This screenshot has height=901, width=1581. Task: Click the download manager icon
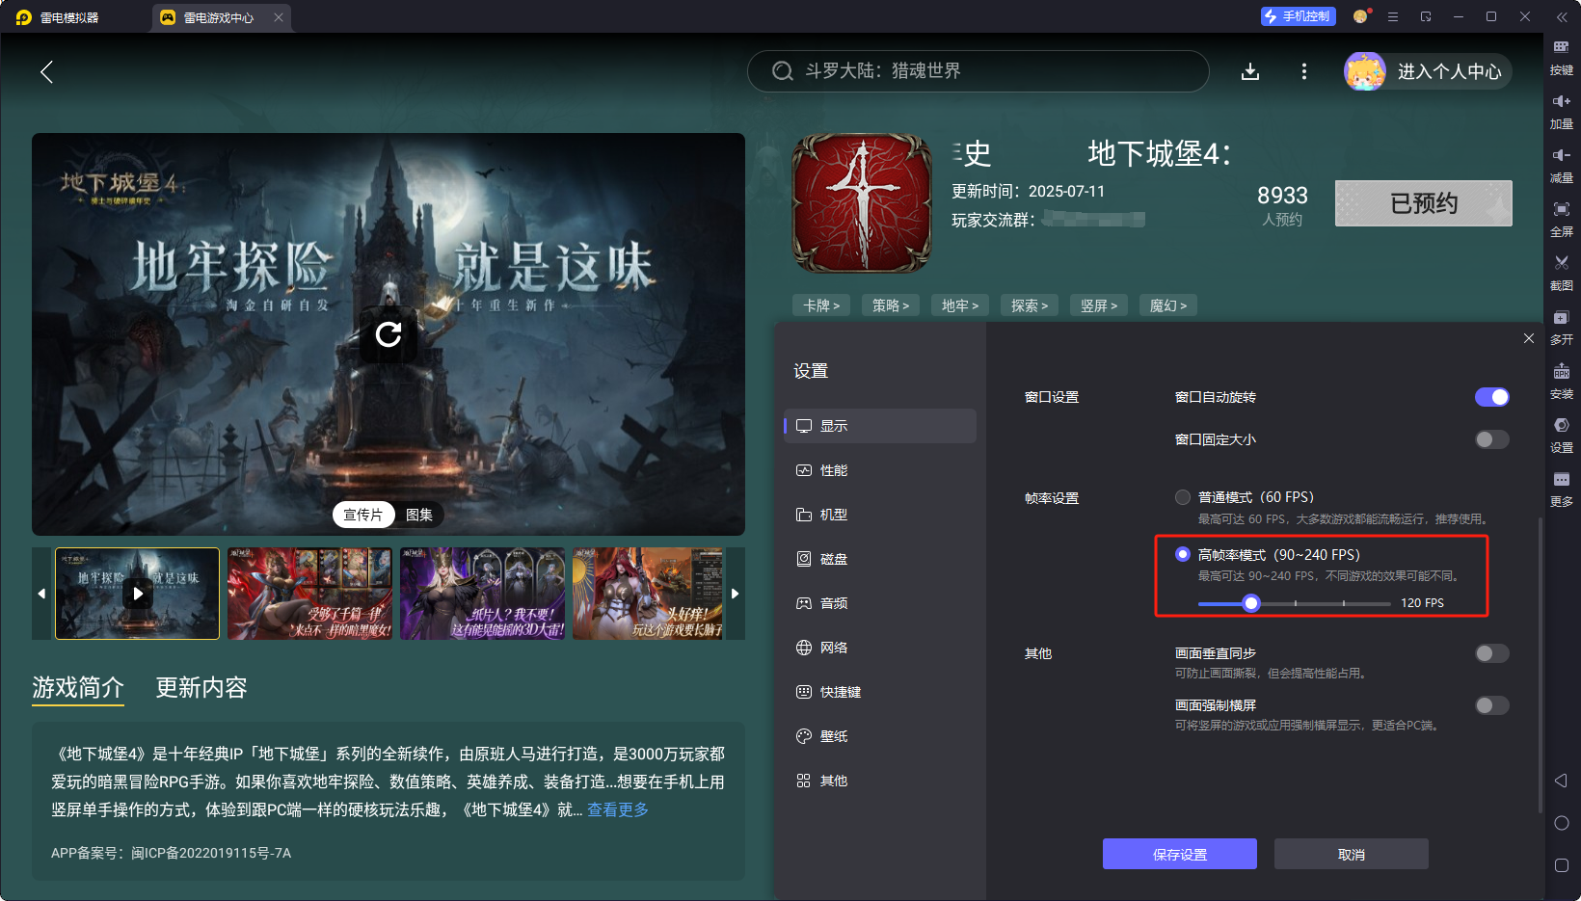point(1250,71)
